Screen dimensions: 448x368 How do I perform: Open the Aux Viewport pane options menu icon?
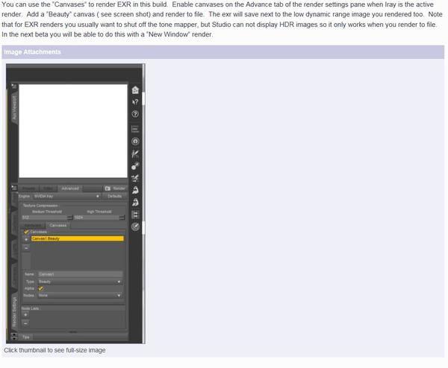click(14, 86)
